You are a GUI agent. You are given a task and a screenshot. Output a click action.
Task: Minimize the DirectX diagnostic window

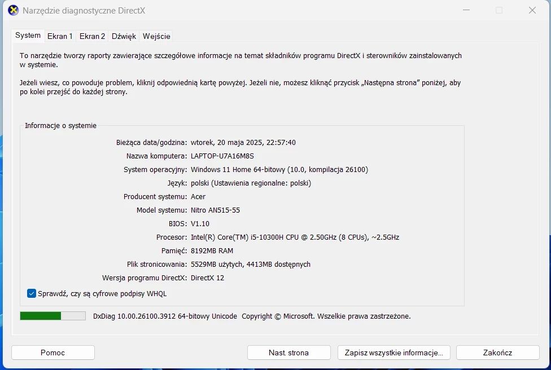tap(466, 10)
